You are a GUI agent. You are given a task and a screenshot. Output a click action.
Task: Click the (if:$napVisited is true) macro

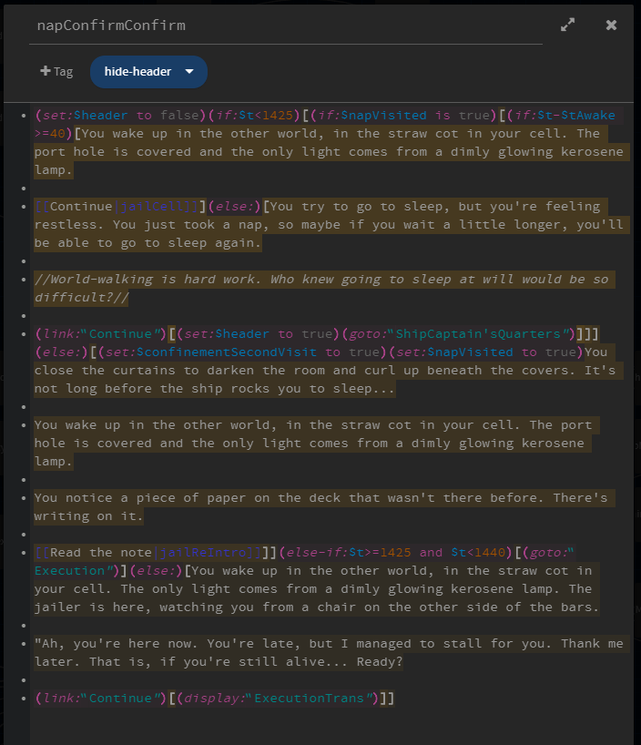coord(399,116)
